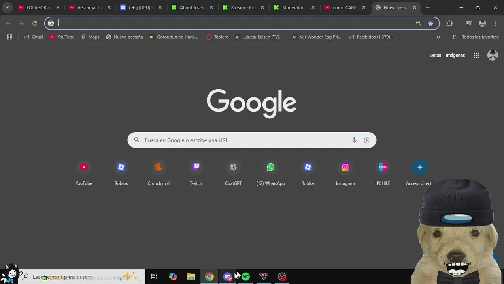The image size is (504, 284).
Task: Open File Explorer from the taskbar
Action: [191, 277]
